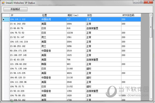Viewport: 155px width, 103px height.
Task: Click time cell 4824
Action: pyautogui.click(x=76, y=73)
